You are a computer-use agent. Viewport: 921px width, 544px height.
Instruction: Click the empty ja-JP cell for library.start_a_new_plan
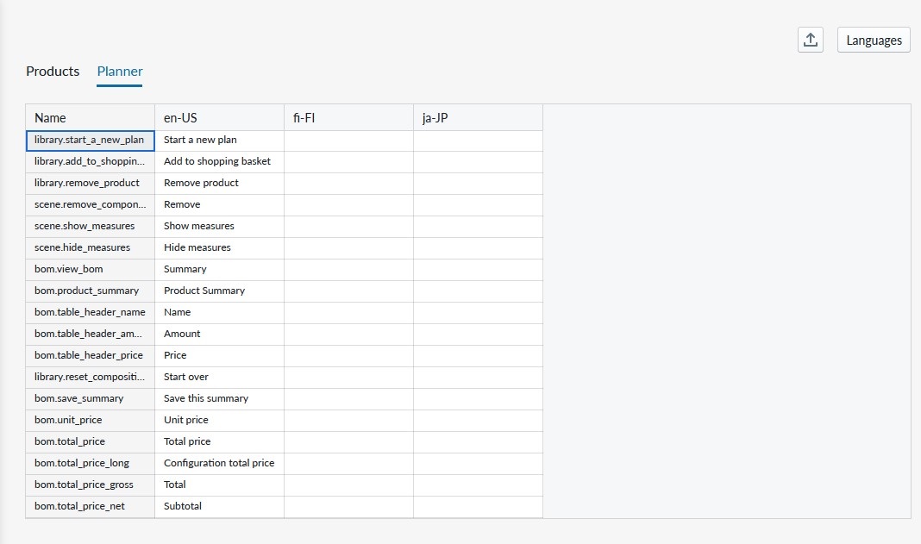coord(478,141)
